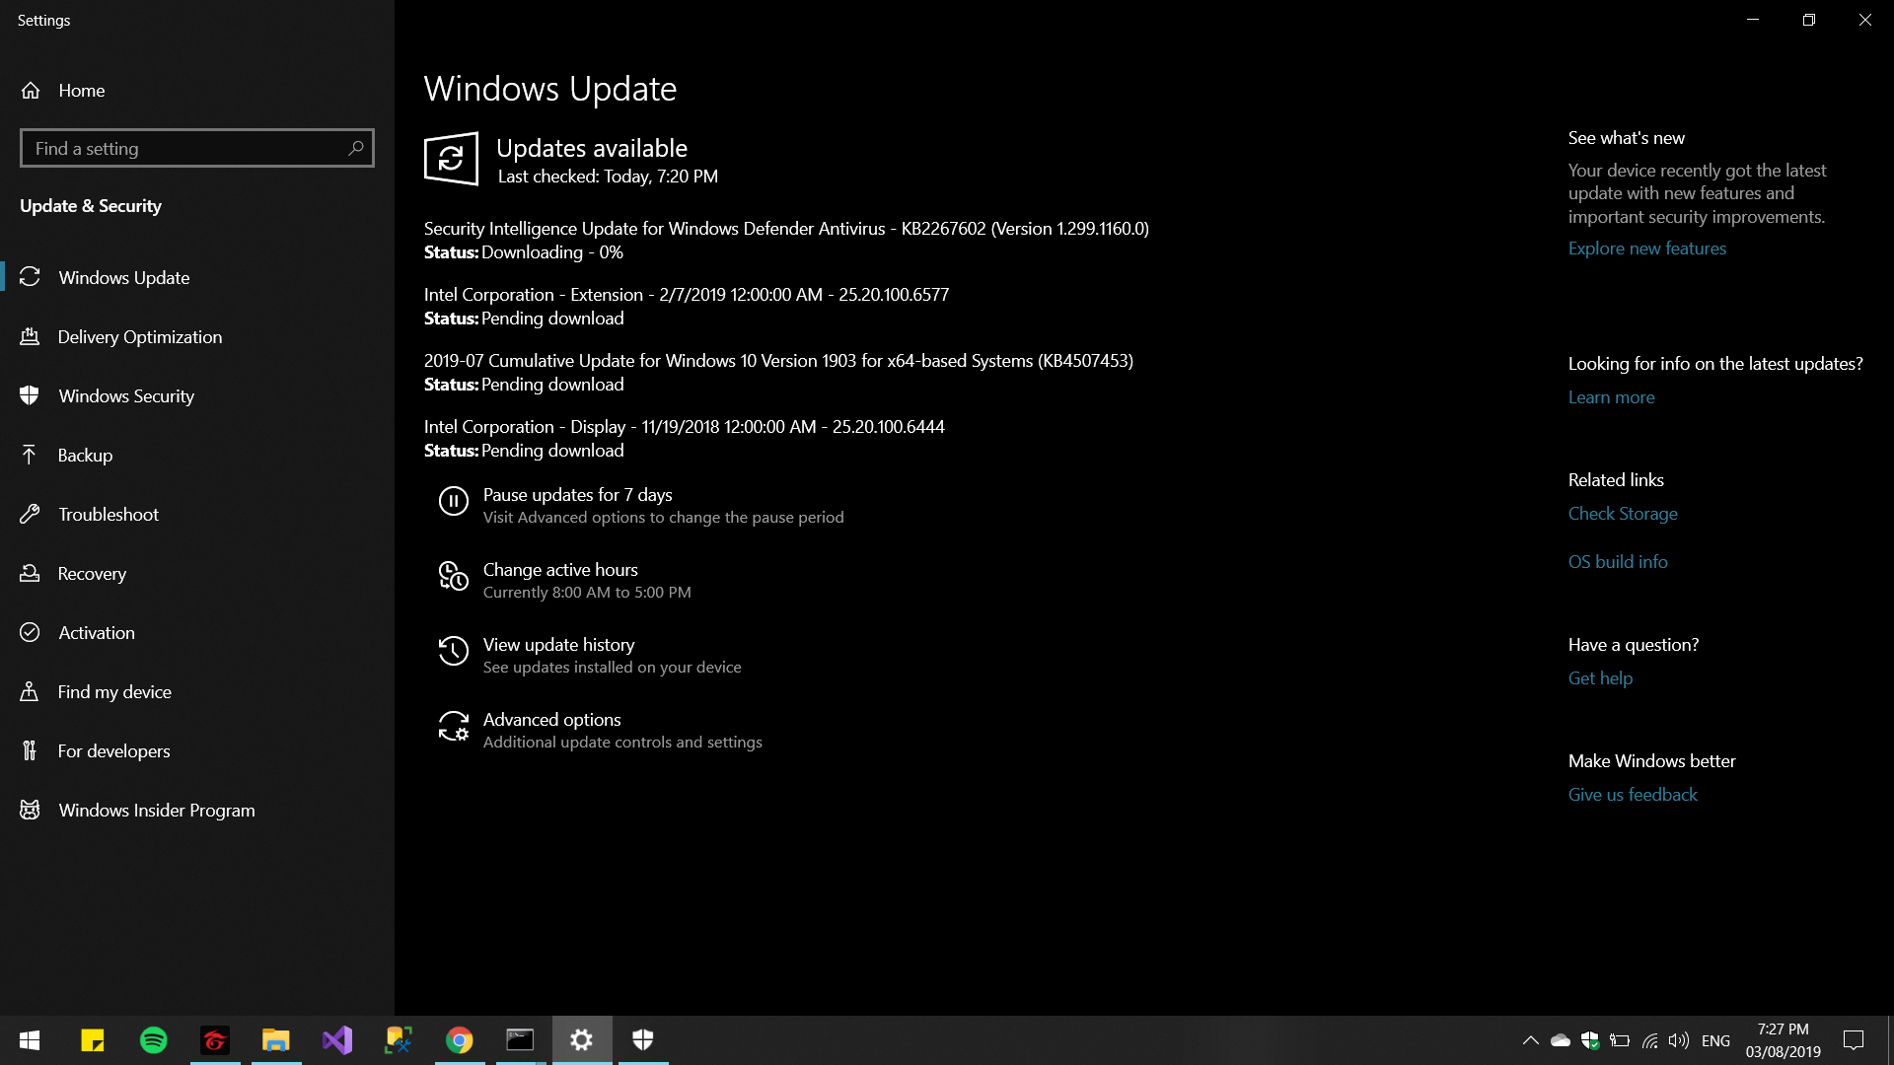Click the taskbar clock showing 7:27 PM
The height and width of the screenshot is (1065, 1894).
1784,1040
